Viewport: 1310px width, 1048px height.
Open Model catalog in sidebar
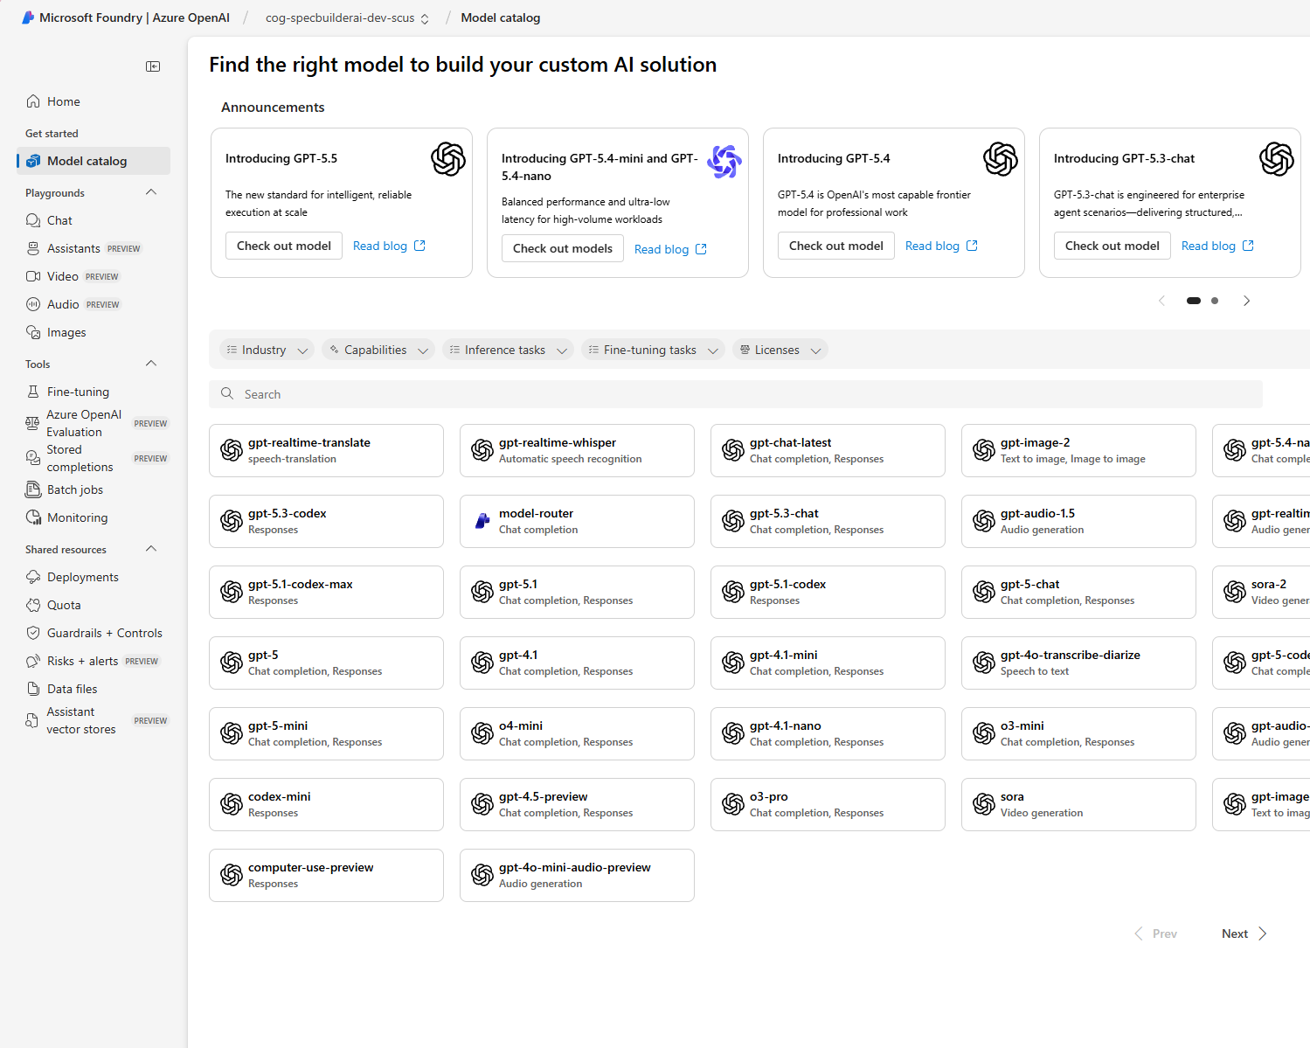94,161
